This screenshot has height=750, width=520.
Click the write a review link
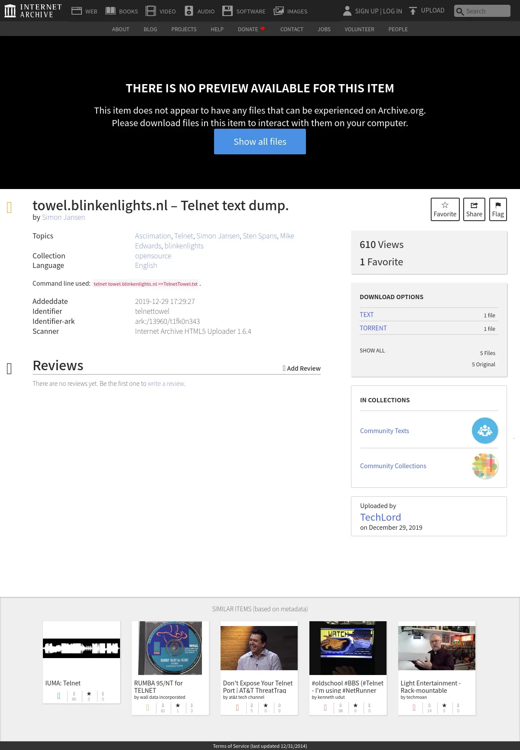click(x=166, y=384)
